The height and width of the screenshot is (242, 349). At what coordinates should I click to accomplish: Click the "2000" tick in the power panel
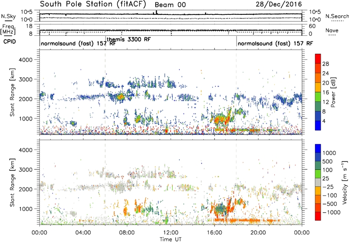coord(26,99)
